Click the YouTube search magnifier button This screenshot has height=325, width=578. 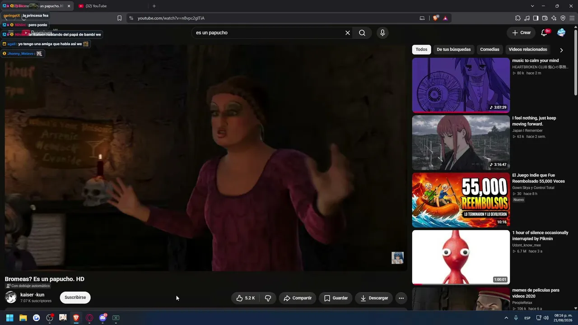(x=362, y=33)
